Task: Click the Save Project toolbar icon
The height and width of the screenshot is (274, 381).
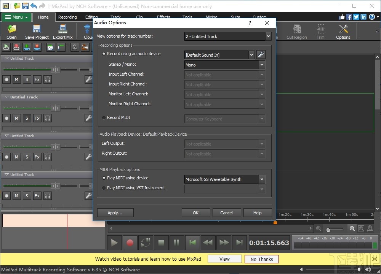Action: (37, 32)
